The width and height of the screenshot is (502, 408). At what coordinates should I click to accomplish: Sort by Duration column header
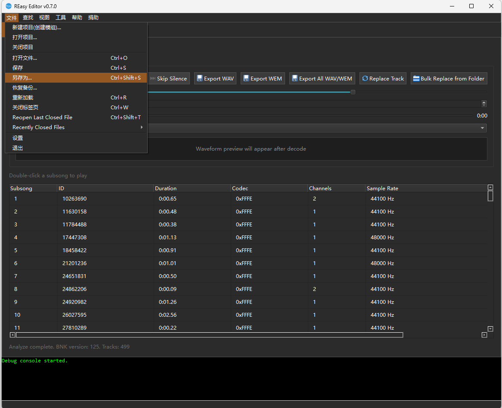click(192, 189)
